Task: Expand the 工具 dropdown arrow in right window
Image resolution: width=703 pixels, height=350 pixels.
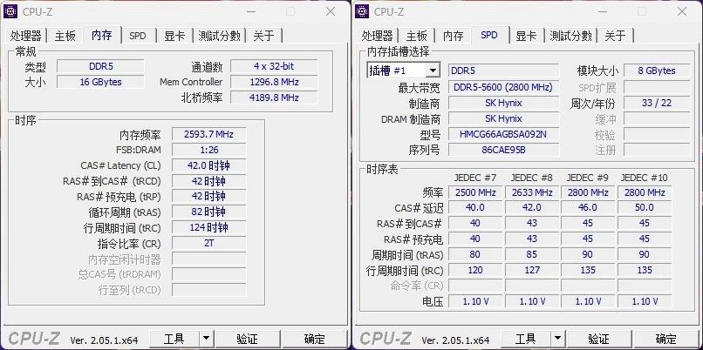Action: click(x=556, y=339)
